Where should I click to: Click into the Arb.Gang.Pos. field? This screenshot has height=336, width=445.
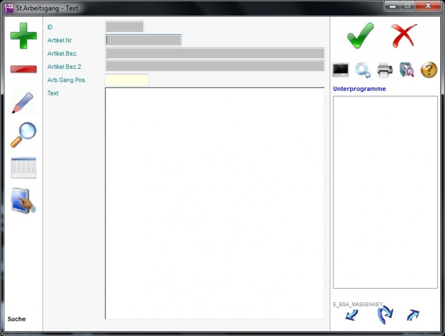127,80
